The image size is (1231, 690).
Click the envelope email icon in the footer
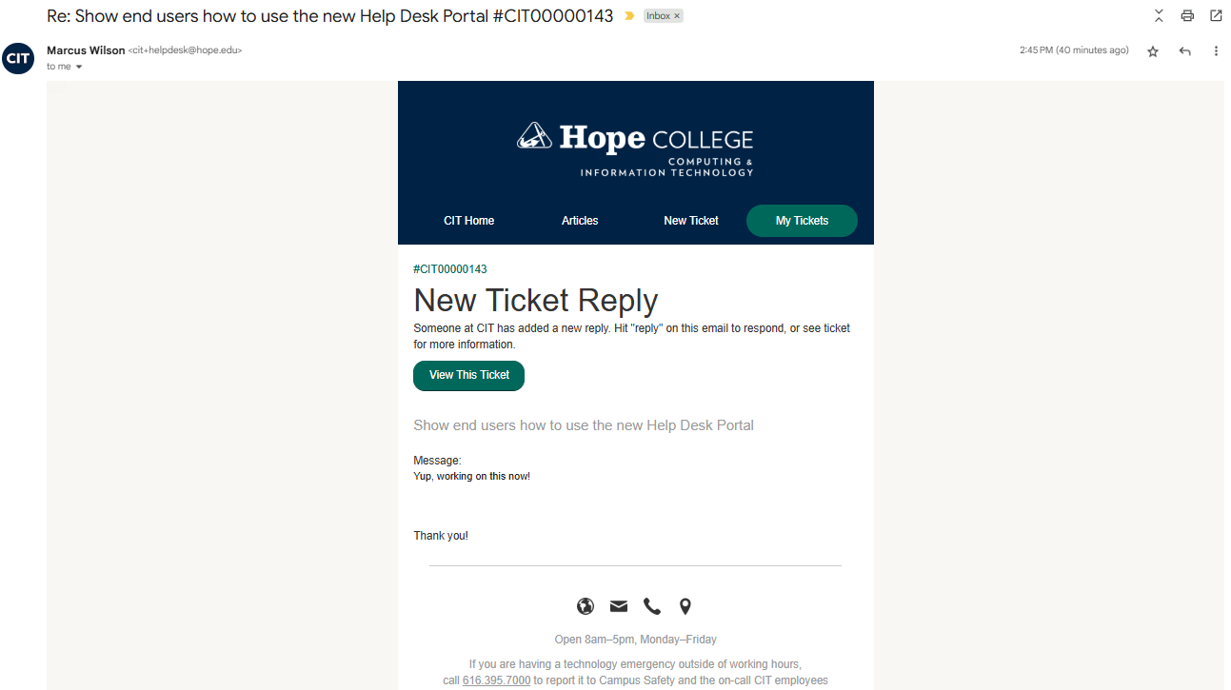click(x=619, y=606)
